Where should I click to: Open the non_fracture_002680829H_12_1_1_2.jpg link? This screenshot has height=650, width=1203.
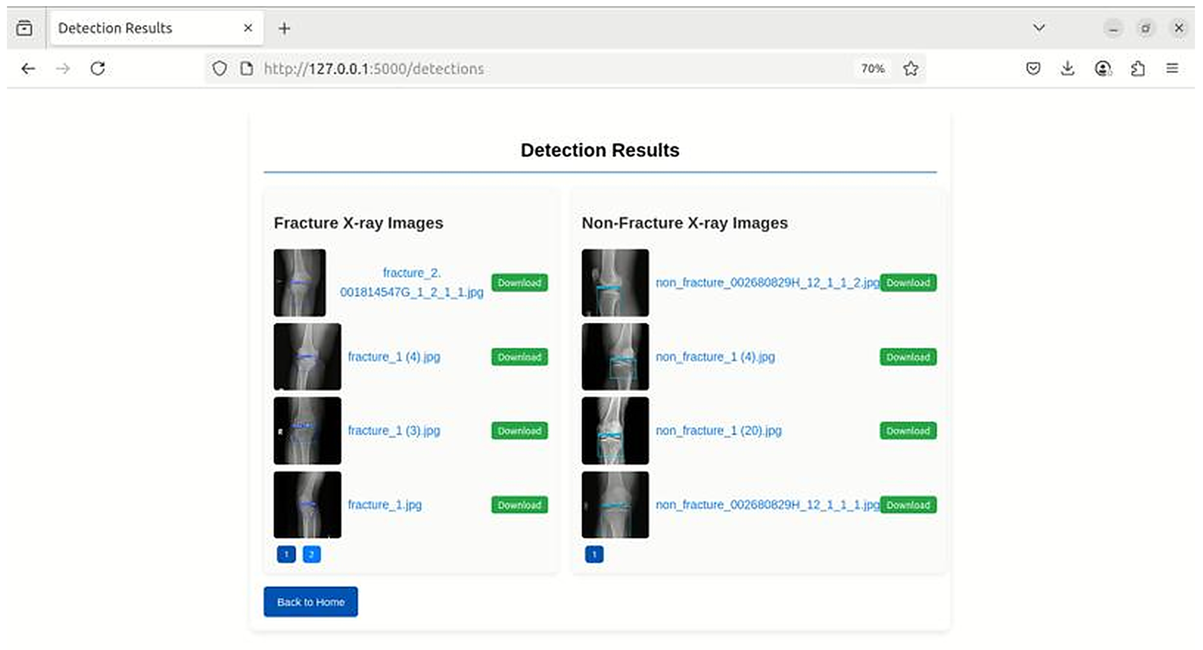767,282
